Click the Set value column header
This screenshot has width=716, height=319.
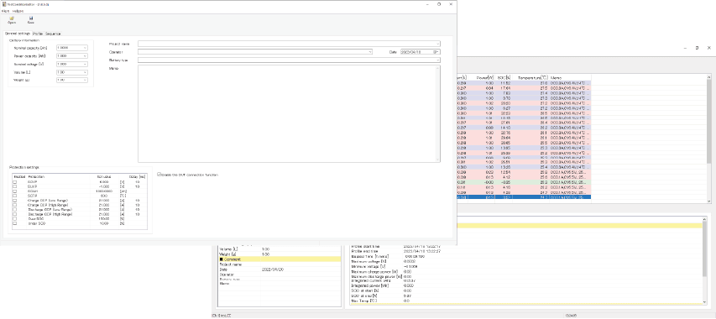click(x=104, y=176)
